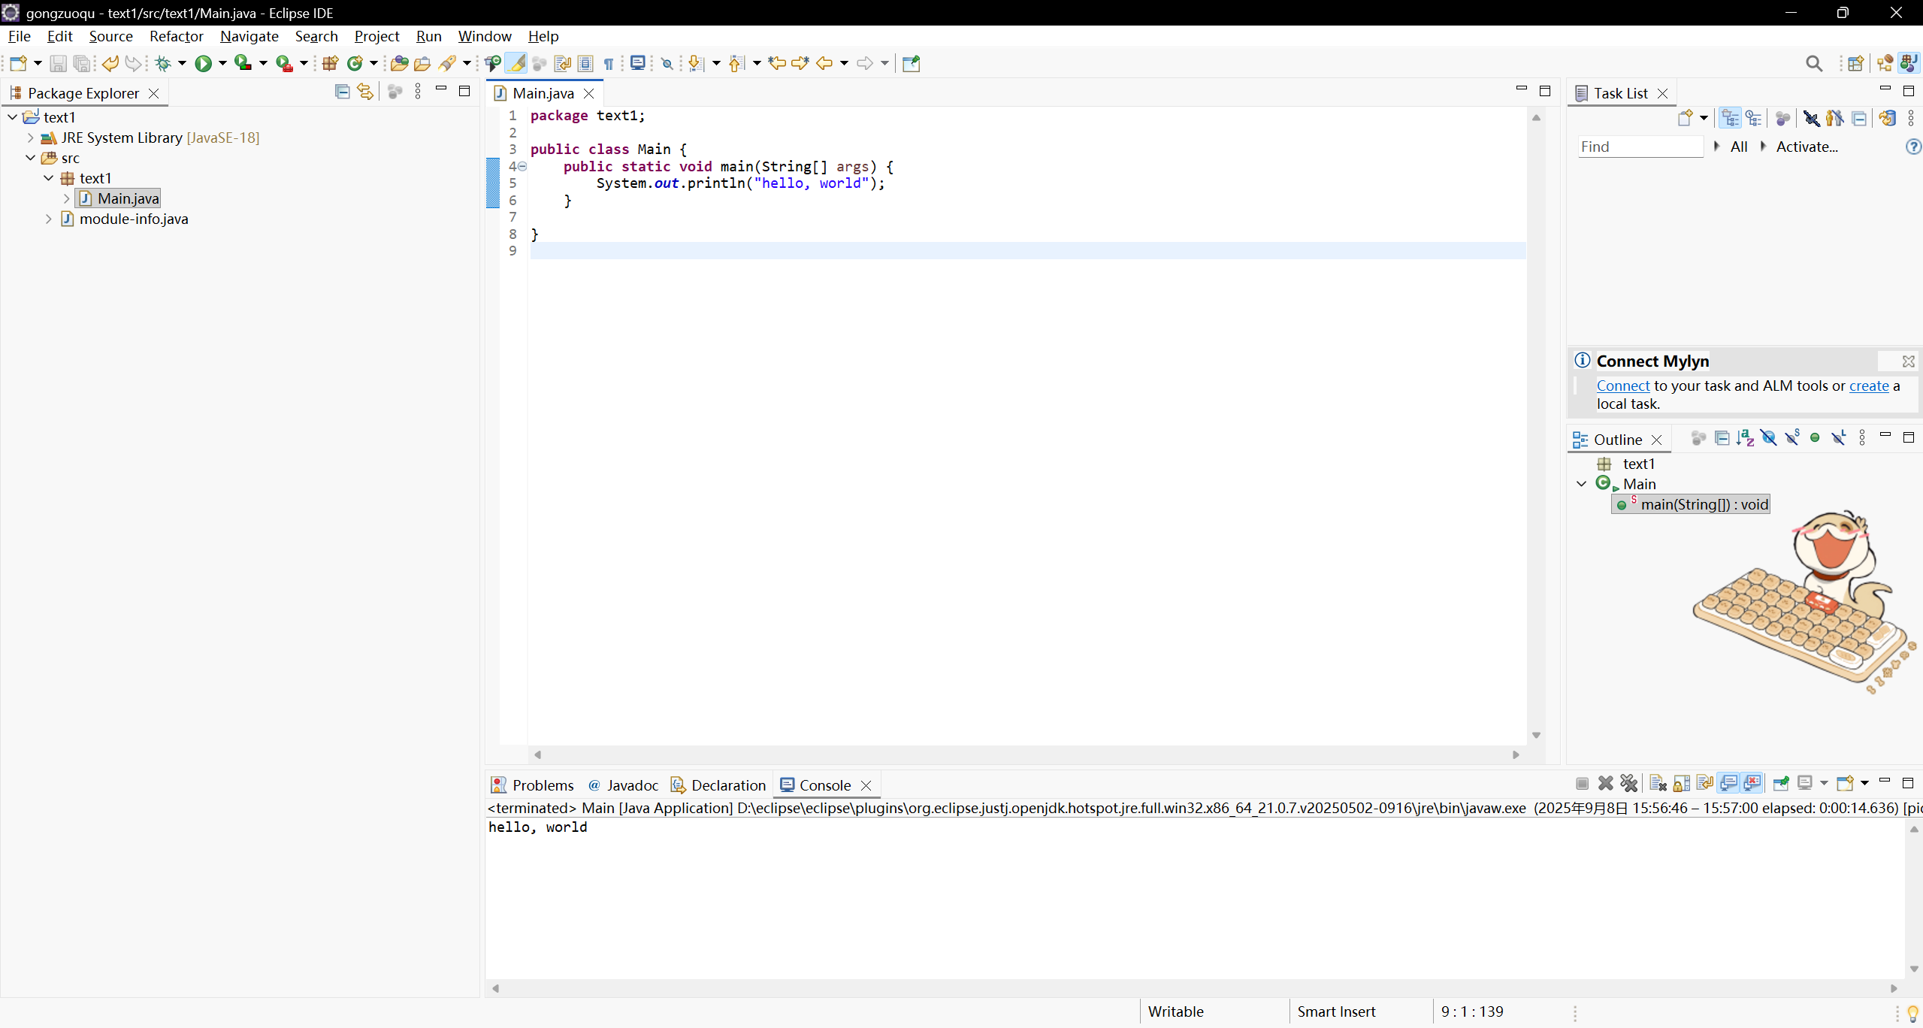
Task: Click Activate in the Task List
Action: coord(1807,147)
